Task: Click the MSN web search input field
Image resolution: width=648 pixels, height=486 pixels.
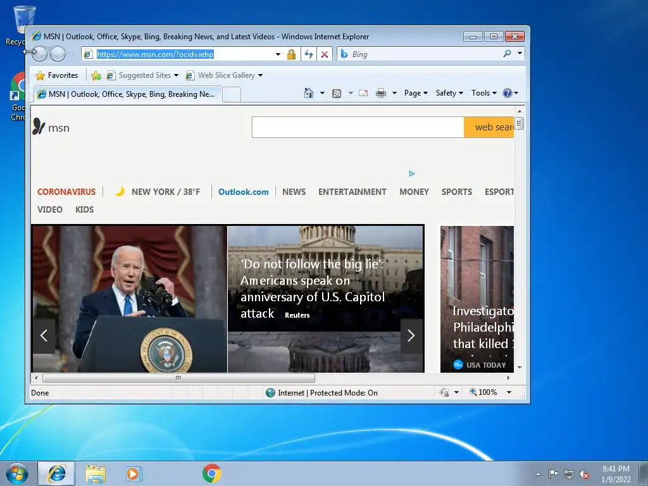Action: tap(358, 127)
